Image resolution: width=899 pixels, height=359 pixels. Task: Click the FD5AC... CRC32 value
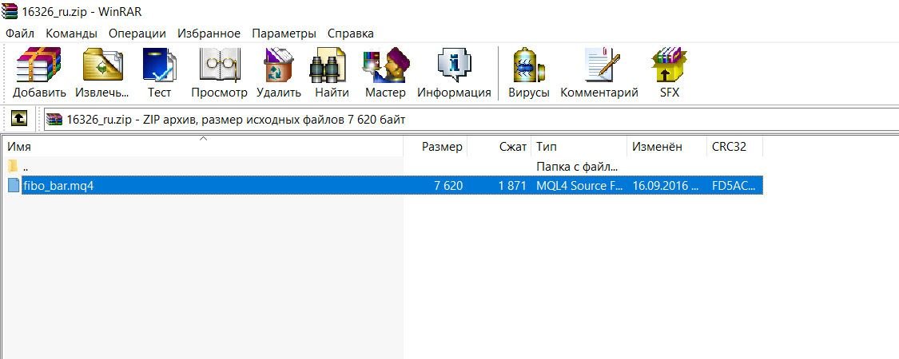pos(734,186)
